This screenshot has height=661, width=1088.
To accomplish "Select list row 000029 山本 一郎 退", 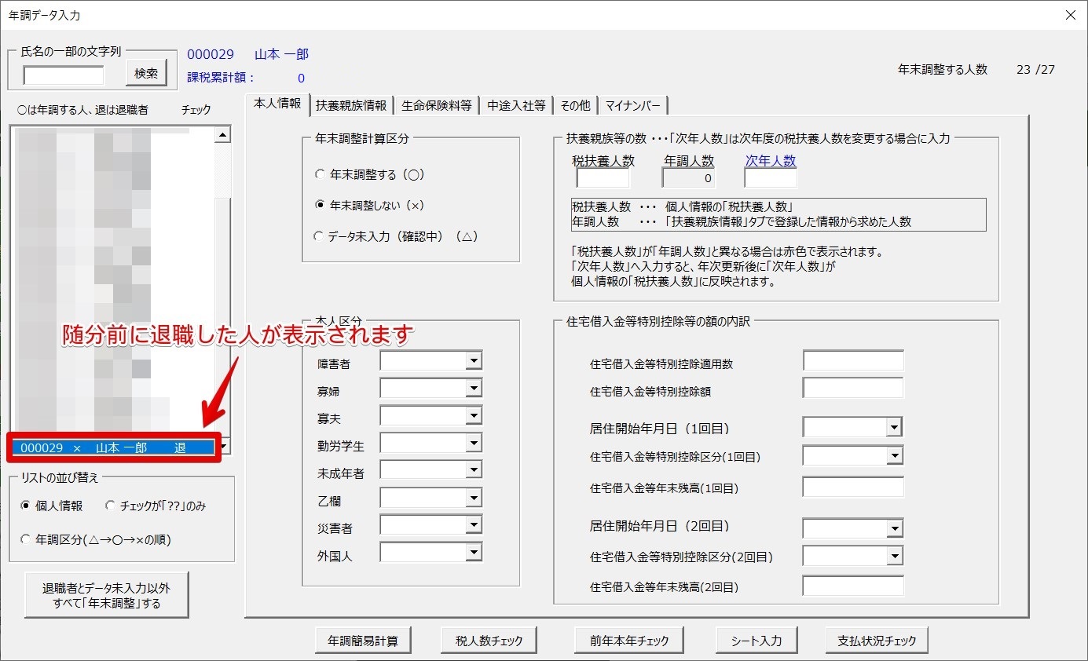I will pos(113,447).
